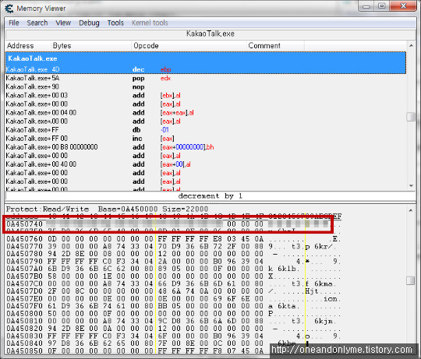Viewport: 421px width, 359px height.
Task: Click hex address 0A450840
Action: (x=24, y=343)
